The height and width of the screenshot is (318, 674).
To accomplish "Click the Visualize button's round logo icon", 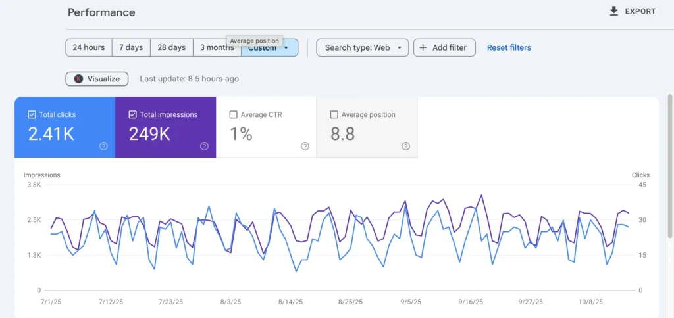I will click(x=78, y=79).
